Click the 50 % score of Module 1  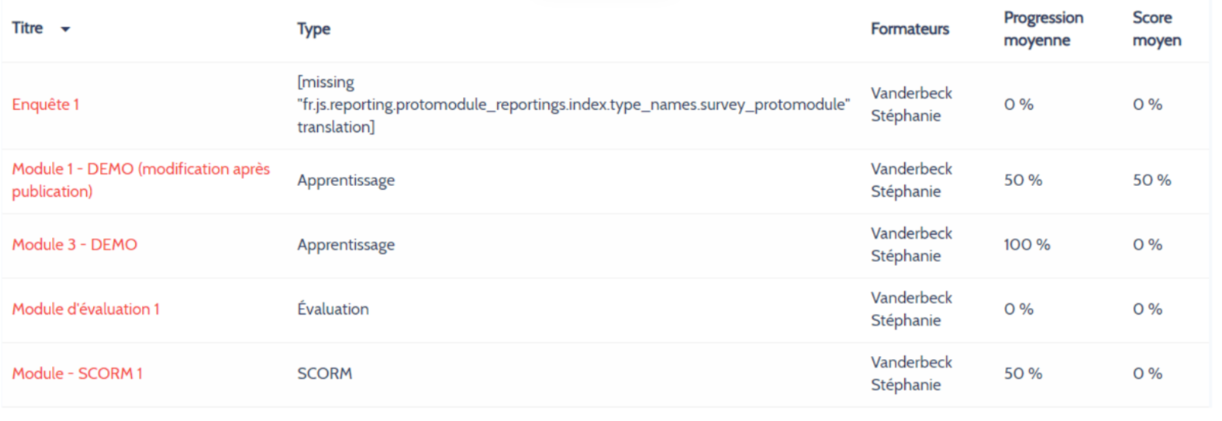pyautogui.click(x=1152, y=180)
